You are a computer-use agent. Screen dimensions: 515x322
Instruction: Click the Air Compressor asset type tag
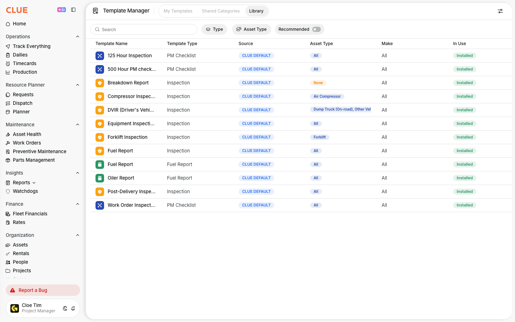pyautogui.click(x=327, y=97)
